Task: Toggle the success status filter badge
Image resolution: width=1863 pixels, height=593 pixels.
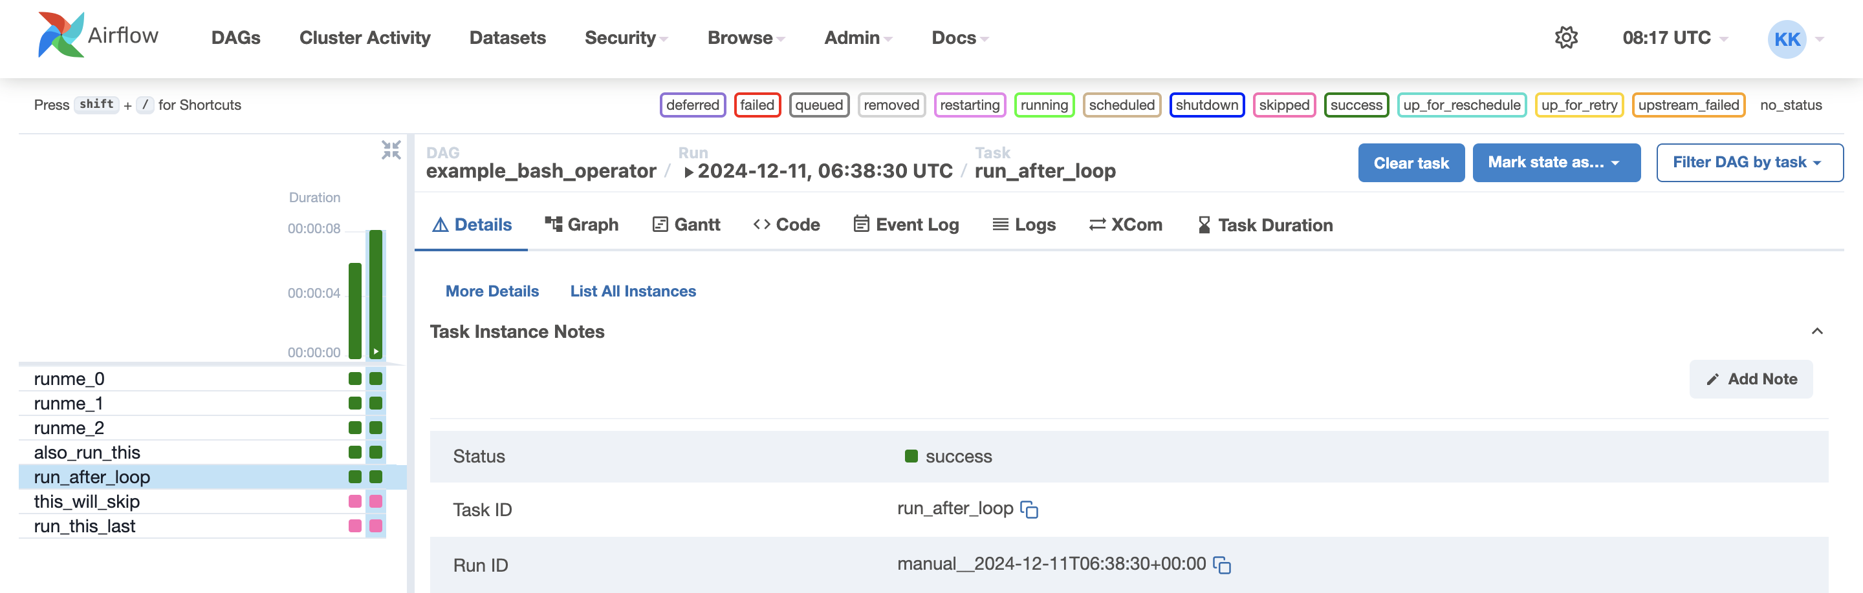Action: pos(1355,105)
